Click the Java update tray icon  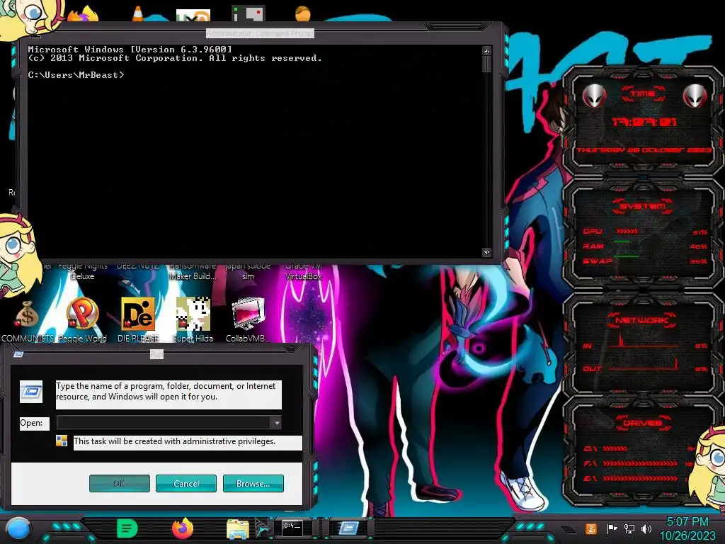pyautogui.click(x=590, y=528)
